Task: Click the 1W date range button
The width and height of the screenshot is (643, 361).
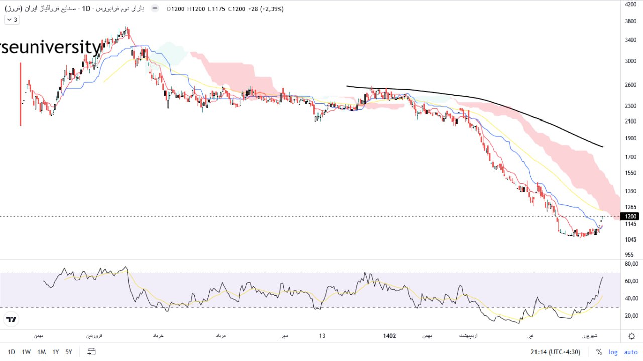Action: [26, 352]
